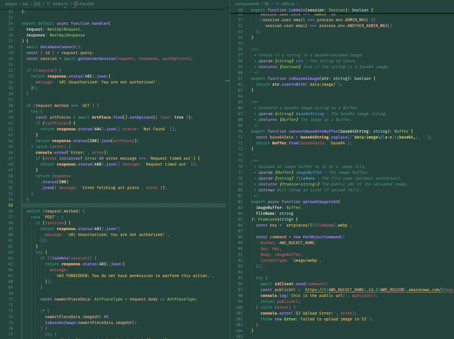Click the 'lib' breadcrumb segment
This screenshot has height=339, width=454.
coord(267,4)
